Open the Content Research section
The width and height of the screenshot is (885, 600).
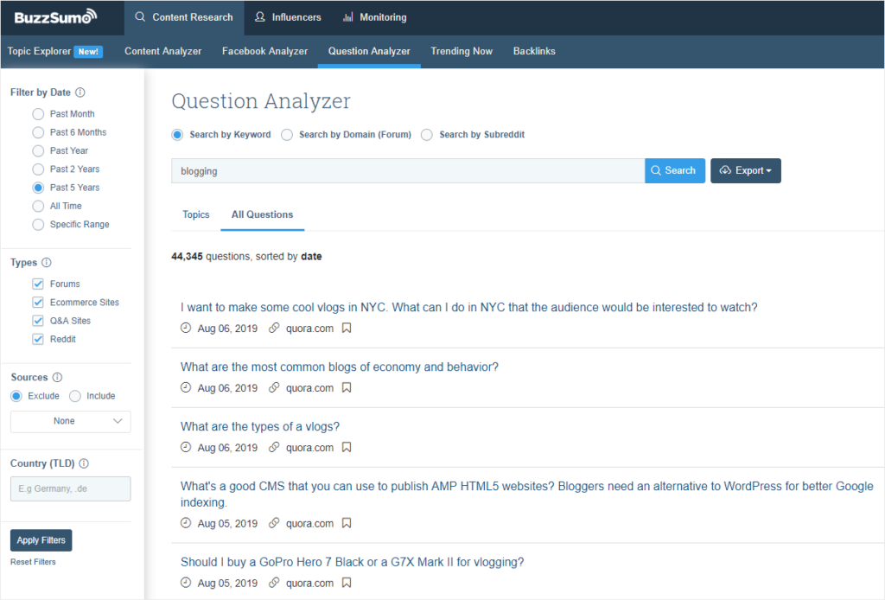coord(183,17)
